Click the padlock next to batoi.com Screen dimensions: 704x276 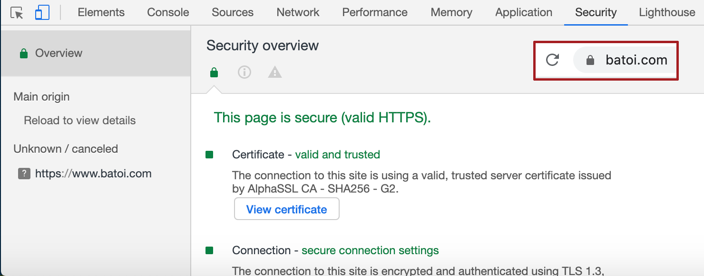[x=590, y=60]
